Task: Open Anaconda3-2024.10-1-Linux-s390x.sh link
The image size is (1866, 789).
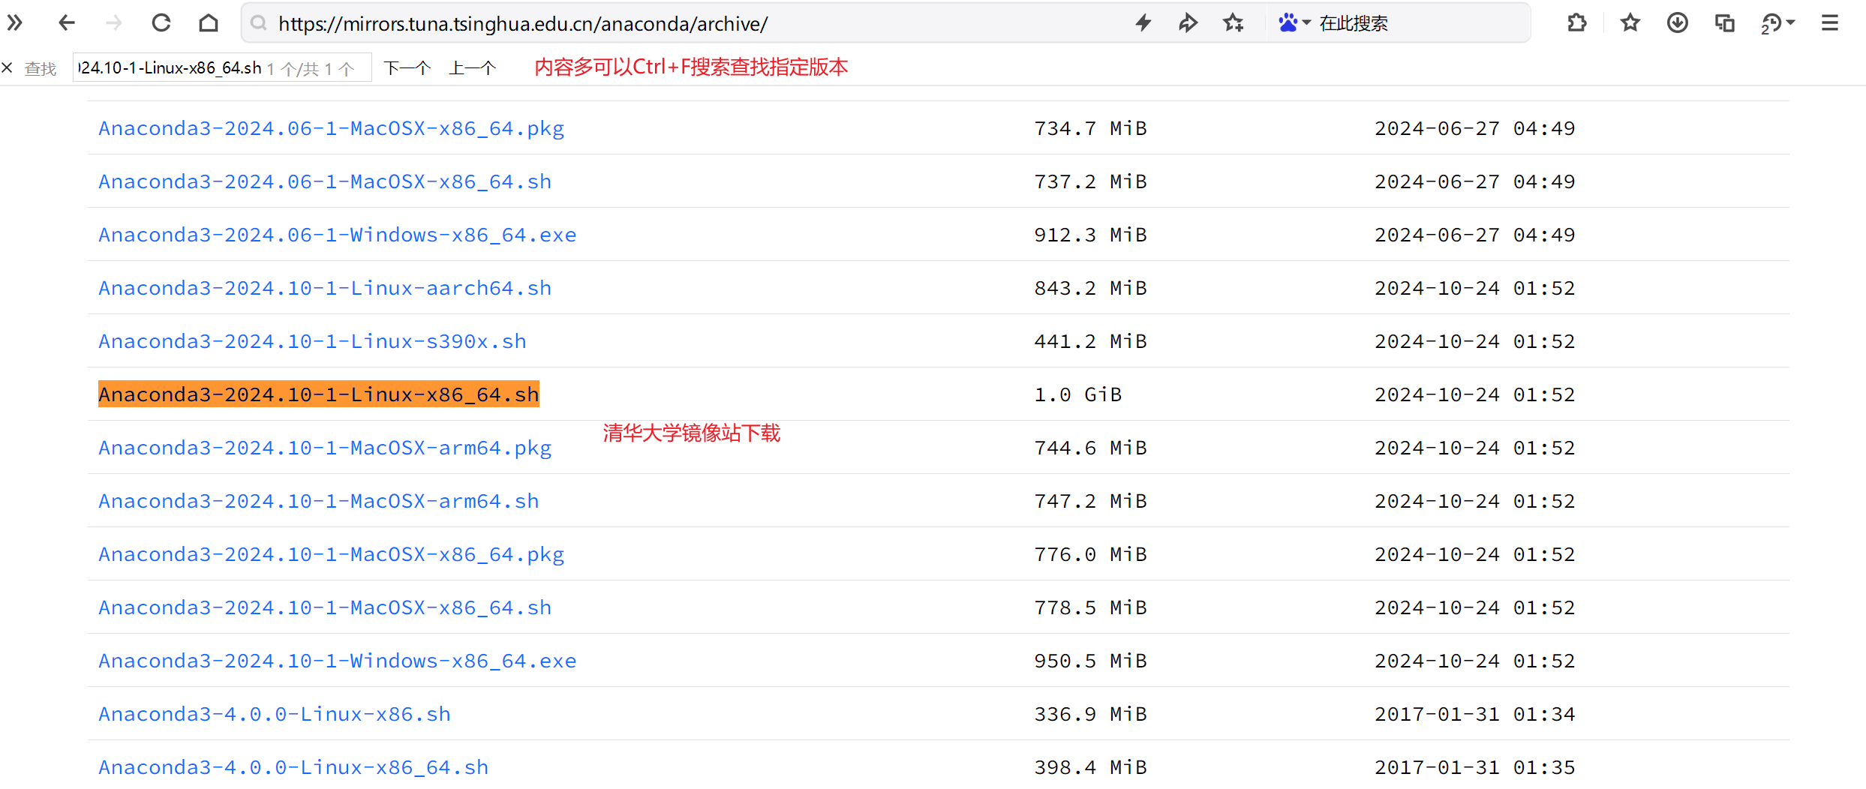Action: 312,341
